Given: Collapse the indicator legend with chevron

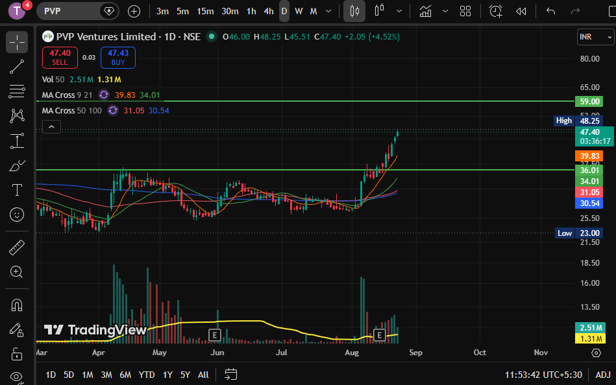Looking at the screenshot, I should pyautogui.click(x=51, y=127).
